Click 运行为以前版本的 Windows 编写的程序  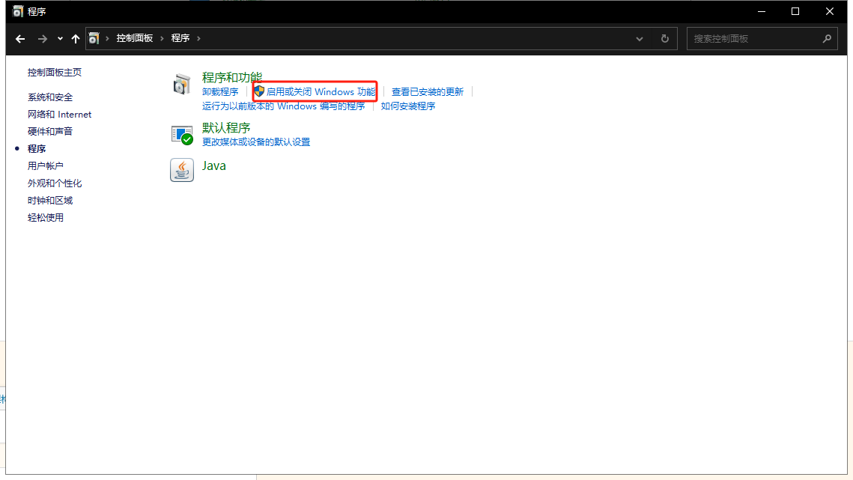coord(283,106)
